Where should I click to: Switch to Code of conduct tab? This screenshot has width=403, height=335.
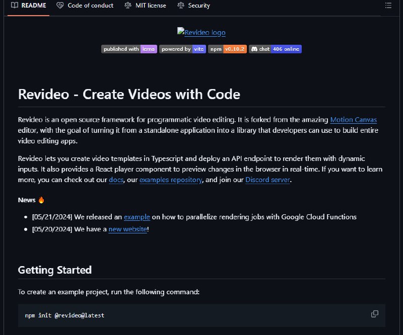(85, 6)
